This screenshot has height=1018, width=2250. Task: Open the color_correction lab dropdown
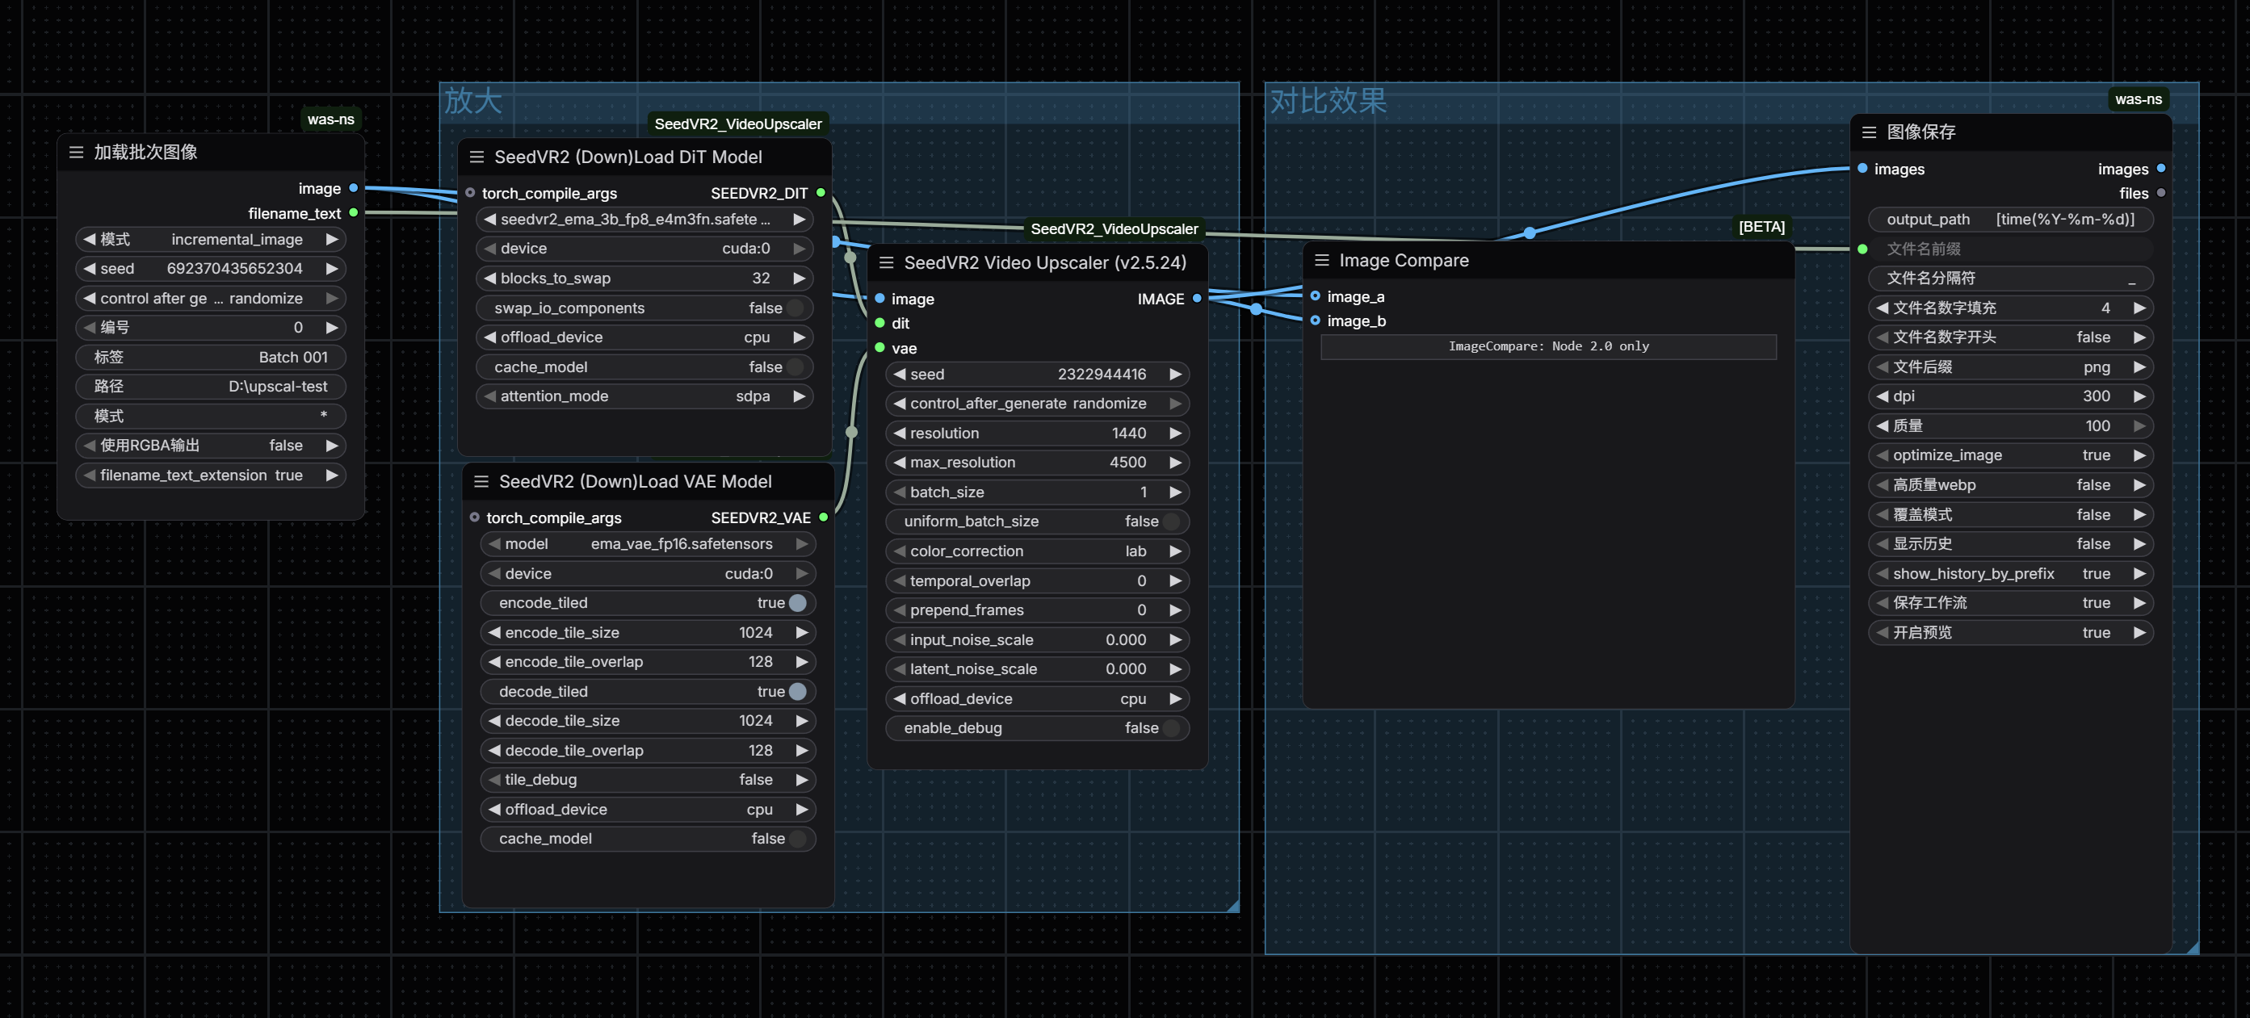point(1038,551)
